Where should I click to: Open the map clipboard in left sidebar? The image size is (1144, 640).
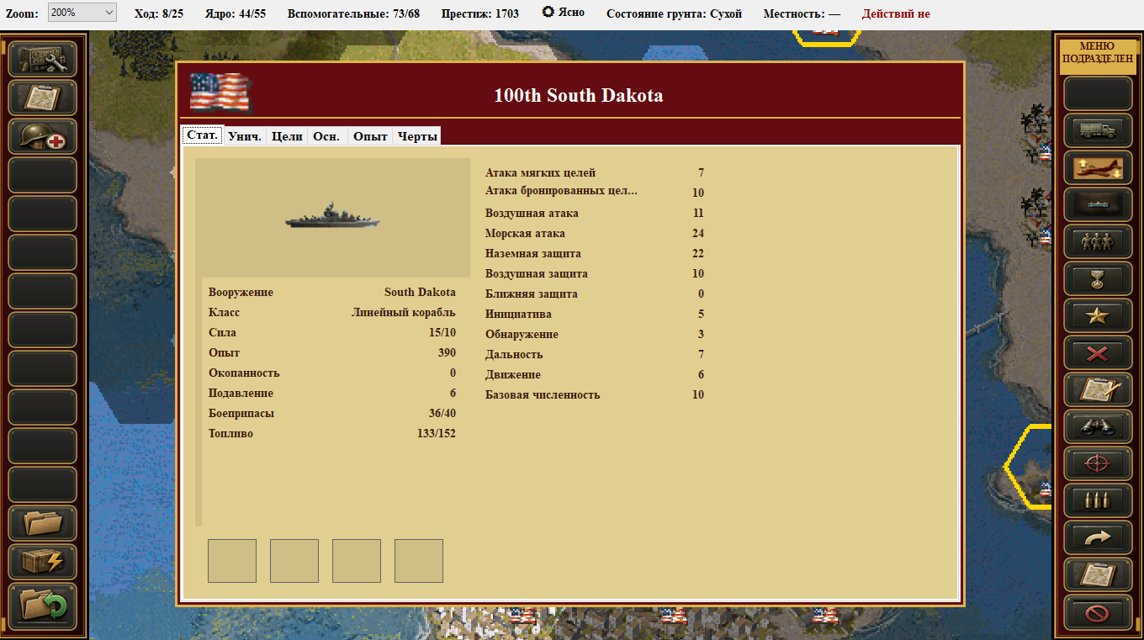(x=43, y=98)
